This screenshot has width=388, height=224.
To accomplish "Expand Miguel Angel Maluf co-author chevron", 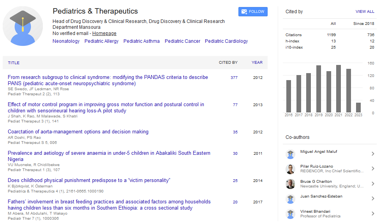I will coord(373,154).
